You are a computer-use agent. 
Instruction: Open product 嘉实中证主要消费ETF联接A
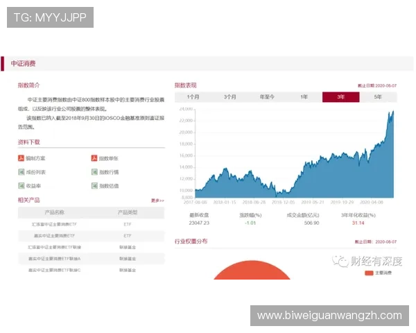54,259
